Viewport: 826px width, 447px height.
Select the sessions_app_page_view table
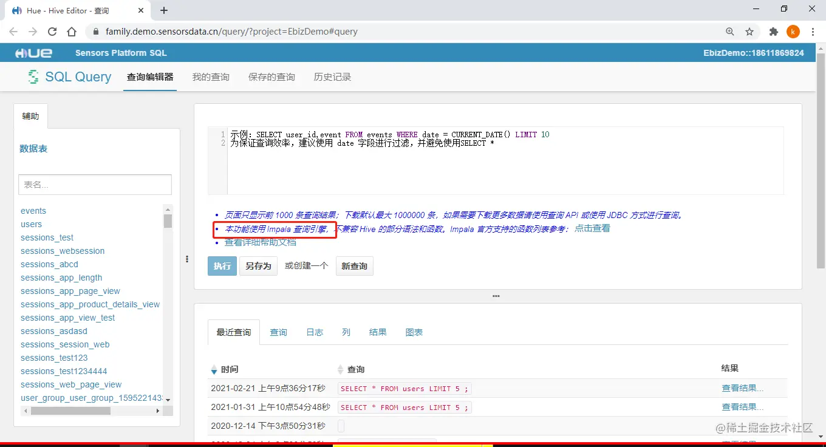70,291
